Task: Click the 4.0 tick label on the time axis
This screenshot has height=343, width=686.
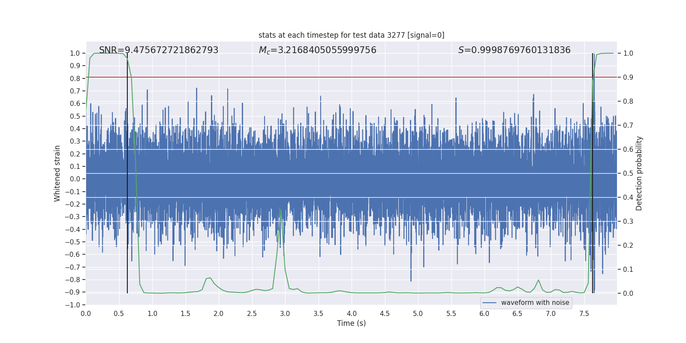Action: (x=352, y=314)
